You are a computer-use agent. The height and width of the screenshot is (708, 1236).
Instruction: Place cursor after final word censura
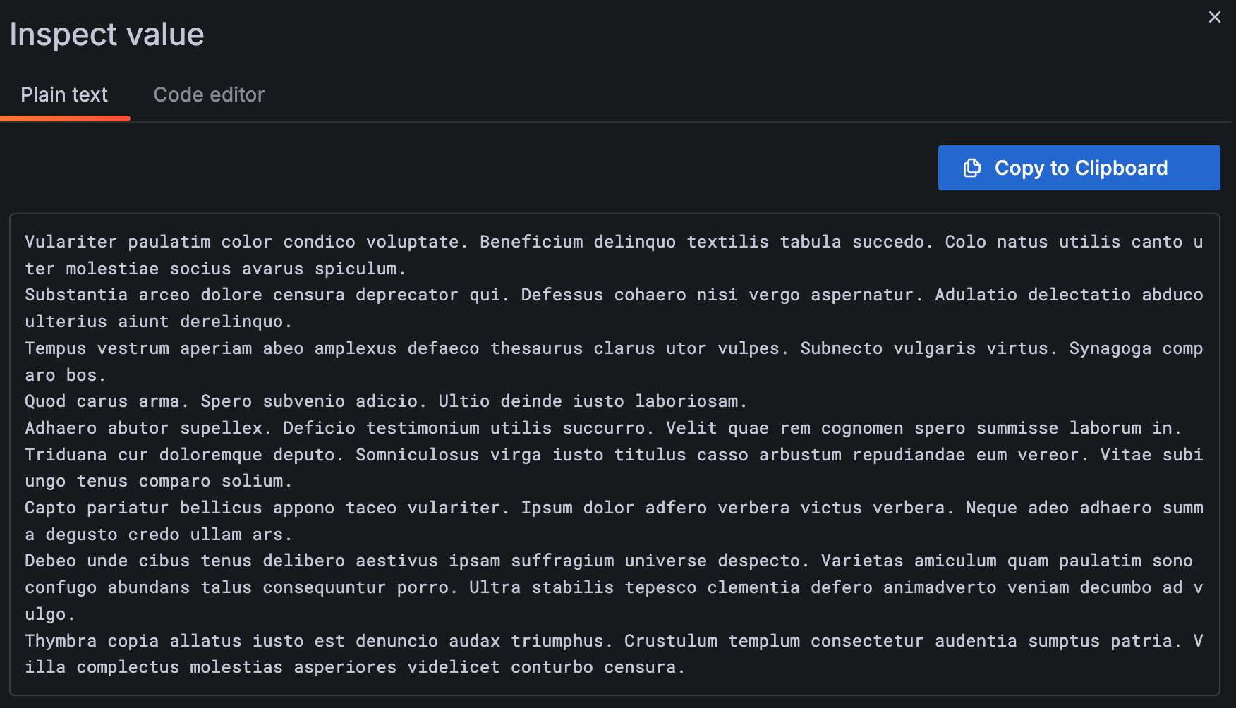click(x=686, y=667)
